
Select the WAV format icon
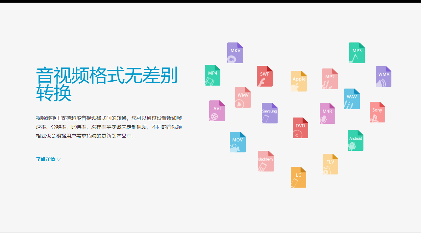click(352, 99)
